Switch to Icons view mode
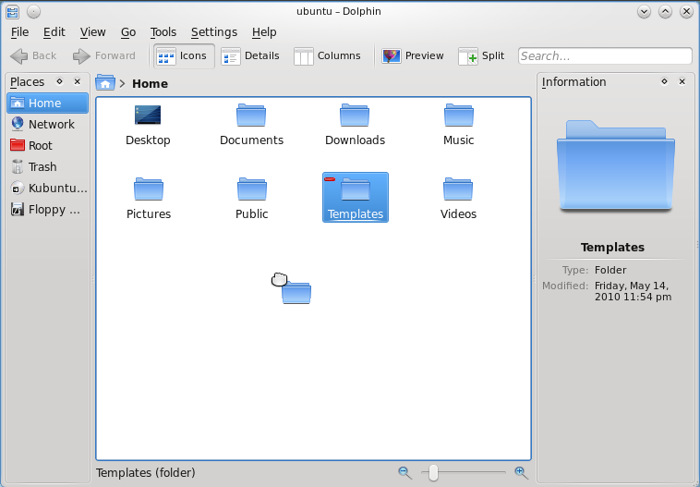This screenshot has width=700, height=487. (183, 55)
